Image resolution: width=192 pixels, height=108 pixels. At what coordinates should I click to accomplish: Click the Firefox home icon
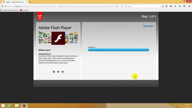[180, 6]
